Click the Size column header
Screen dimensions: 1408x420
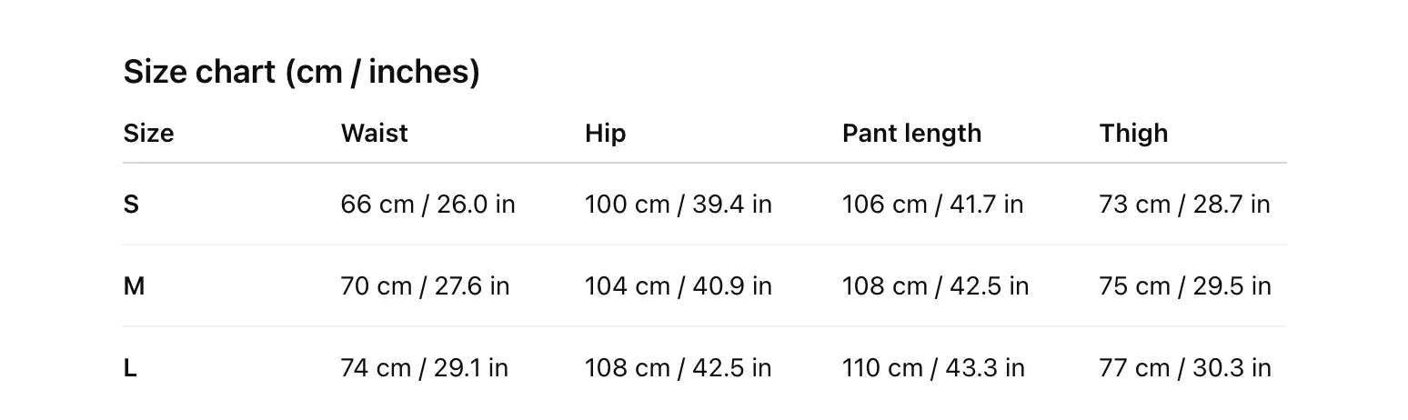(x=148, y=134)
